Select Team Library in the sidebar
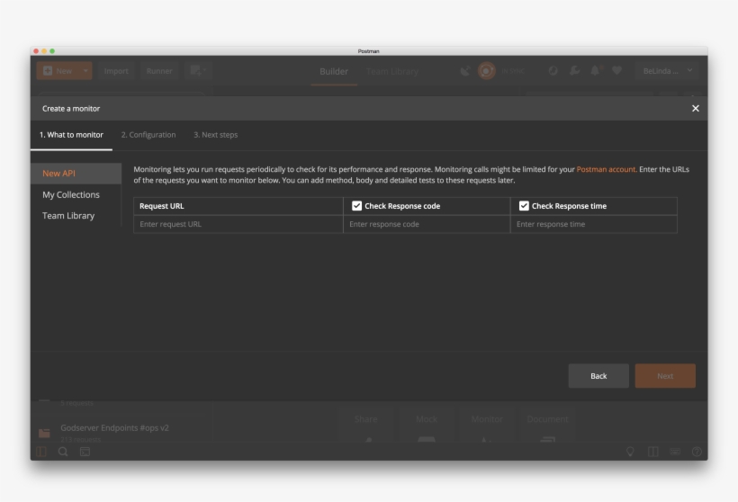Screen dimensions: 738x502 [x=68, y=216]
